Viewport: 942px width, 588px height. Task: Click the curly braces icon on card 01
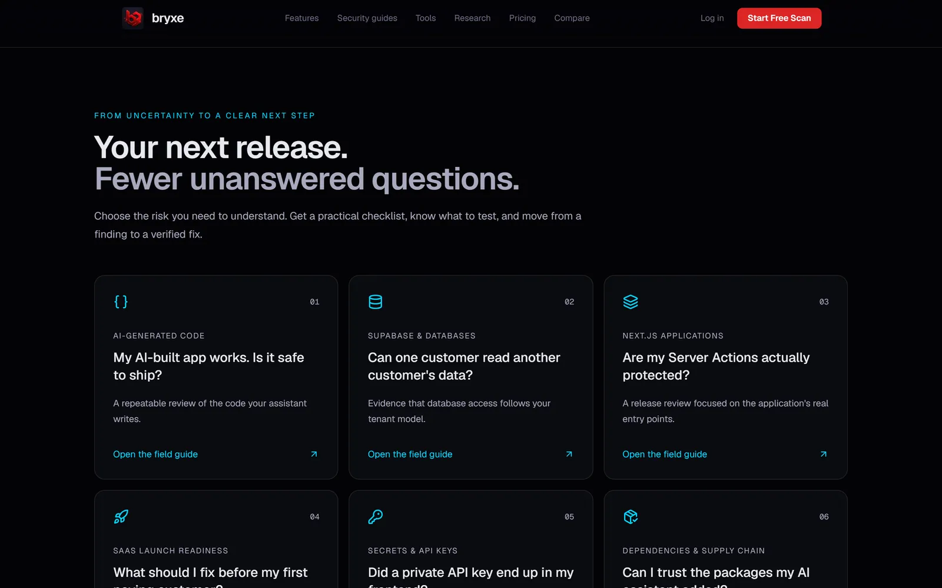(121, 302)
